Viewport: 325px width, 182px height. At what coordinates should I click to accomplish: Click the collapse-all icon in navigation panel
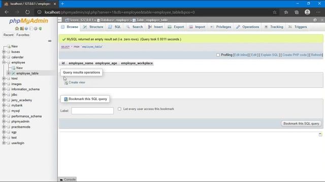coord(50,41)
